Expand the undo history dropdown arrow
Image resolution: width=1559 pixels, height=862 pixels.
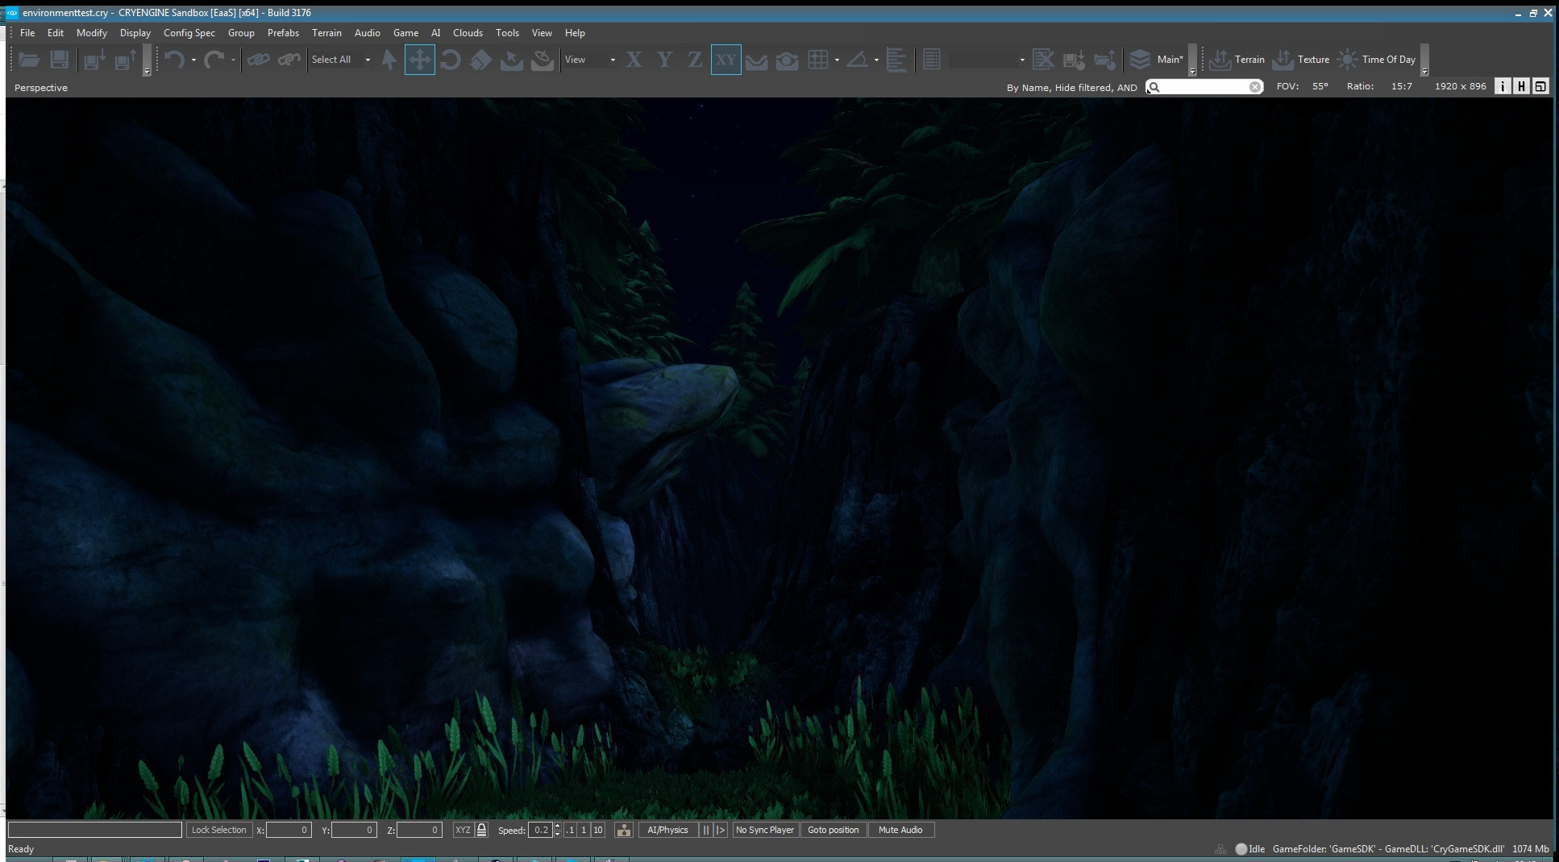[x=193, y=60]
